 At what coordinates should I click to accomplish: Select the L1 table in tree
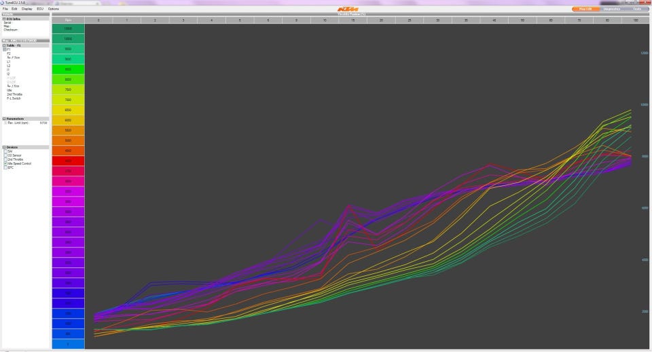[x=9, y=62]
